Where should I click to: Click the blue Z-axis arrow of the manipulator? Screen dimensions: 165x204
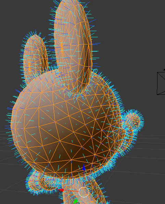(x=84, y=167)
